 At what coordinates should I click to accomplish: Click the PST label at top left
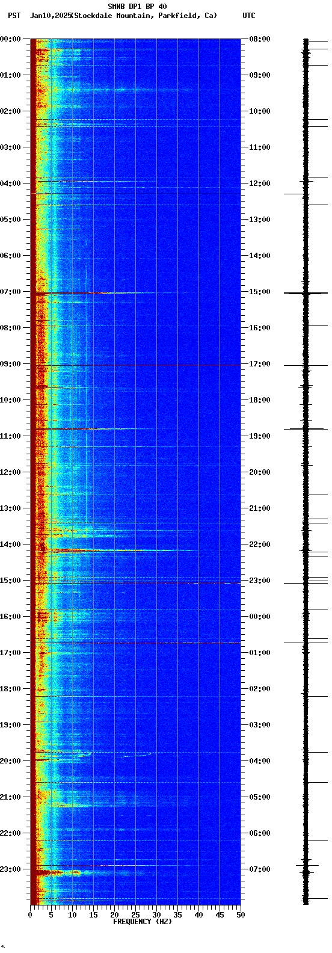14,16
